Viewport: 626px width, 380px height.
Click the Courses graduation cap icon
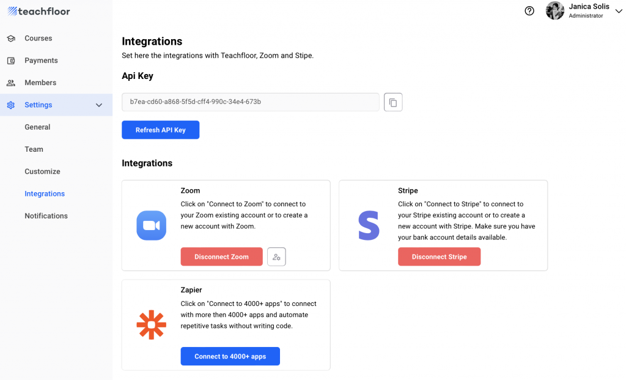(11, 39)
